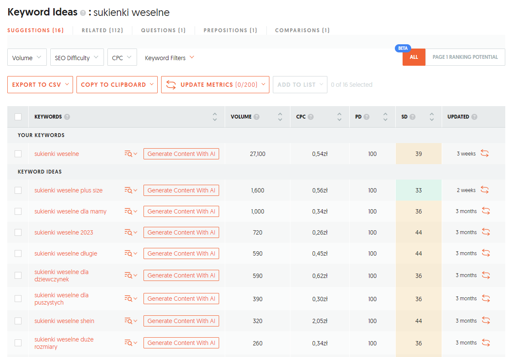
Task: Sort by CPC column arrows
Action: click(x=339, y=117)
